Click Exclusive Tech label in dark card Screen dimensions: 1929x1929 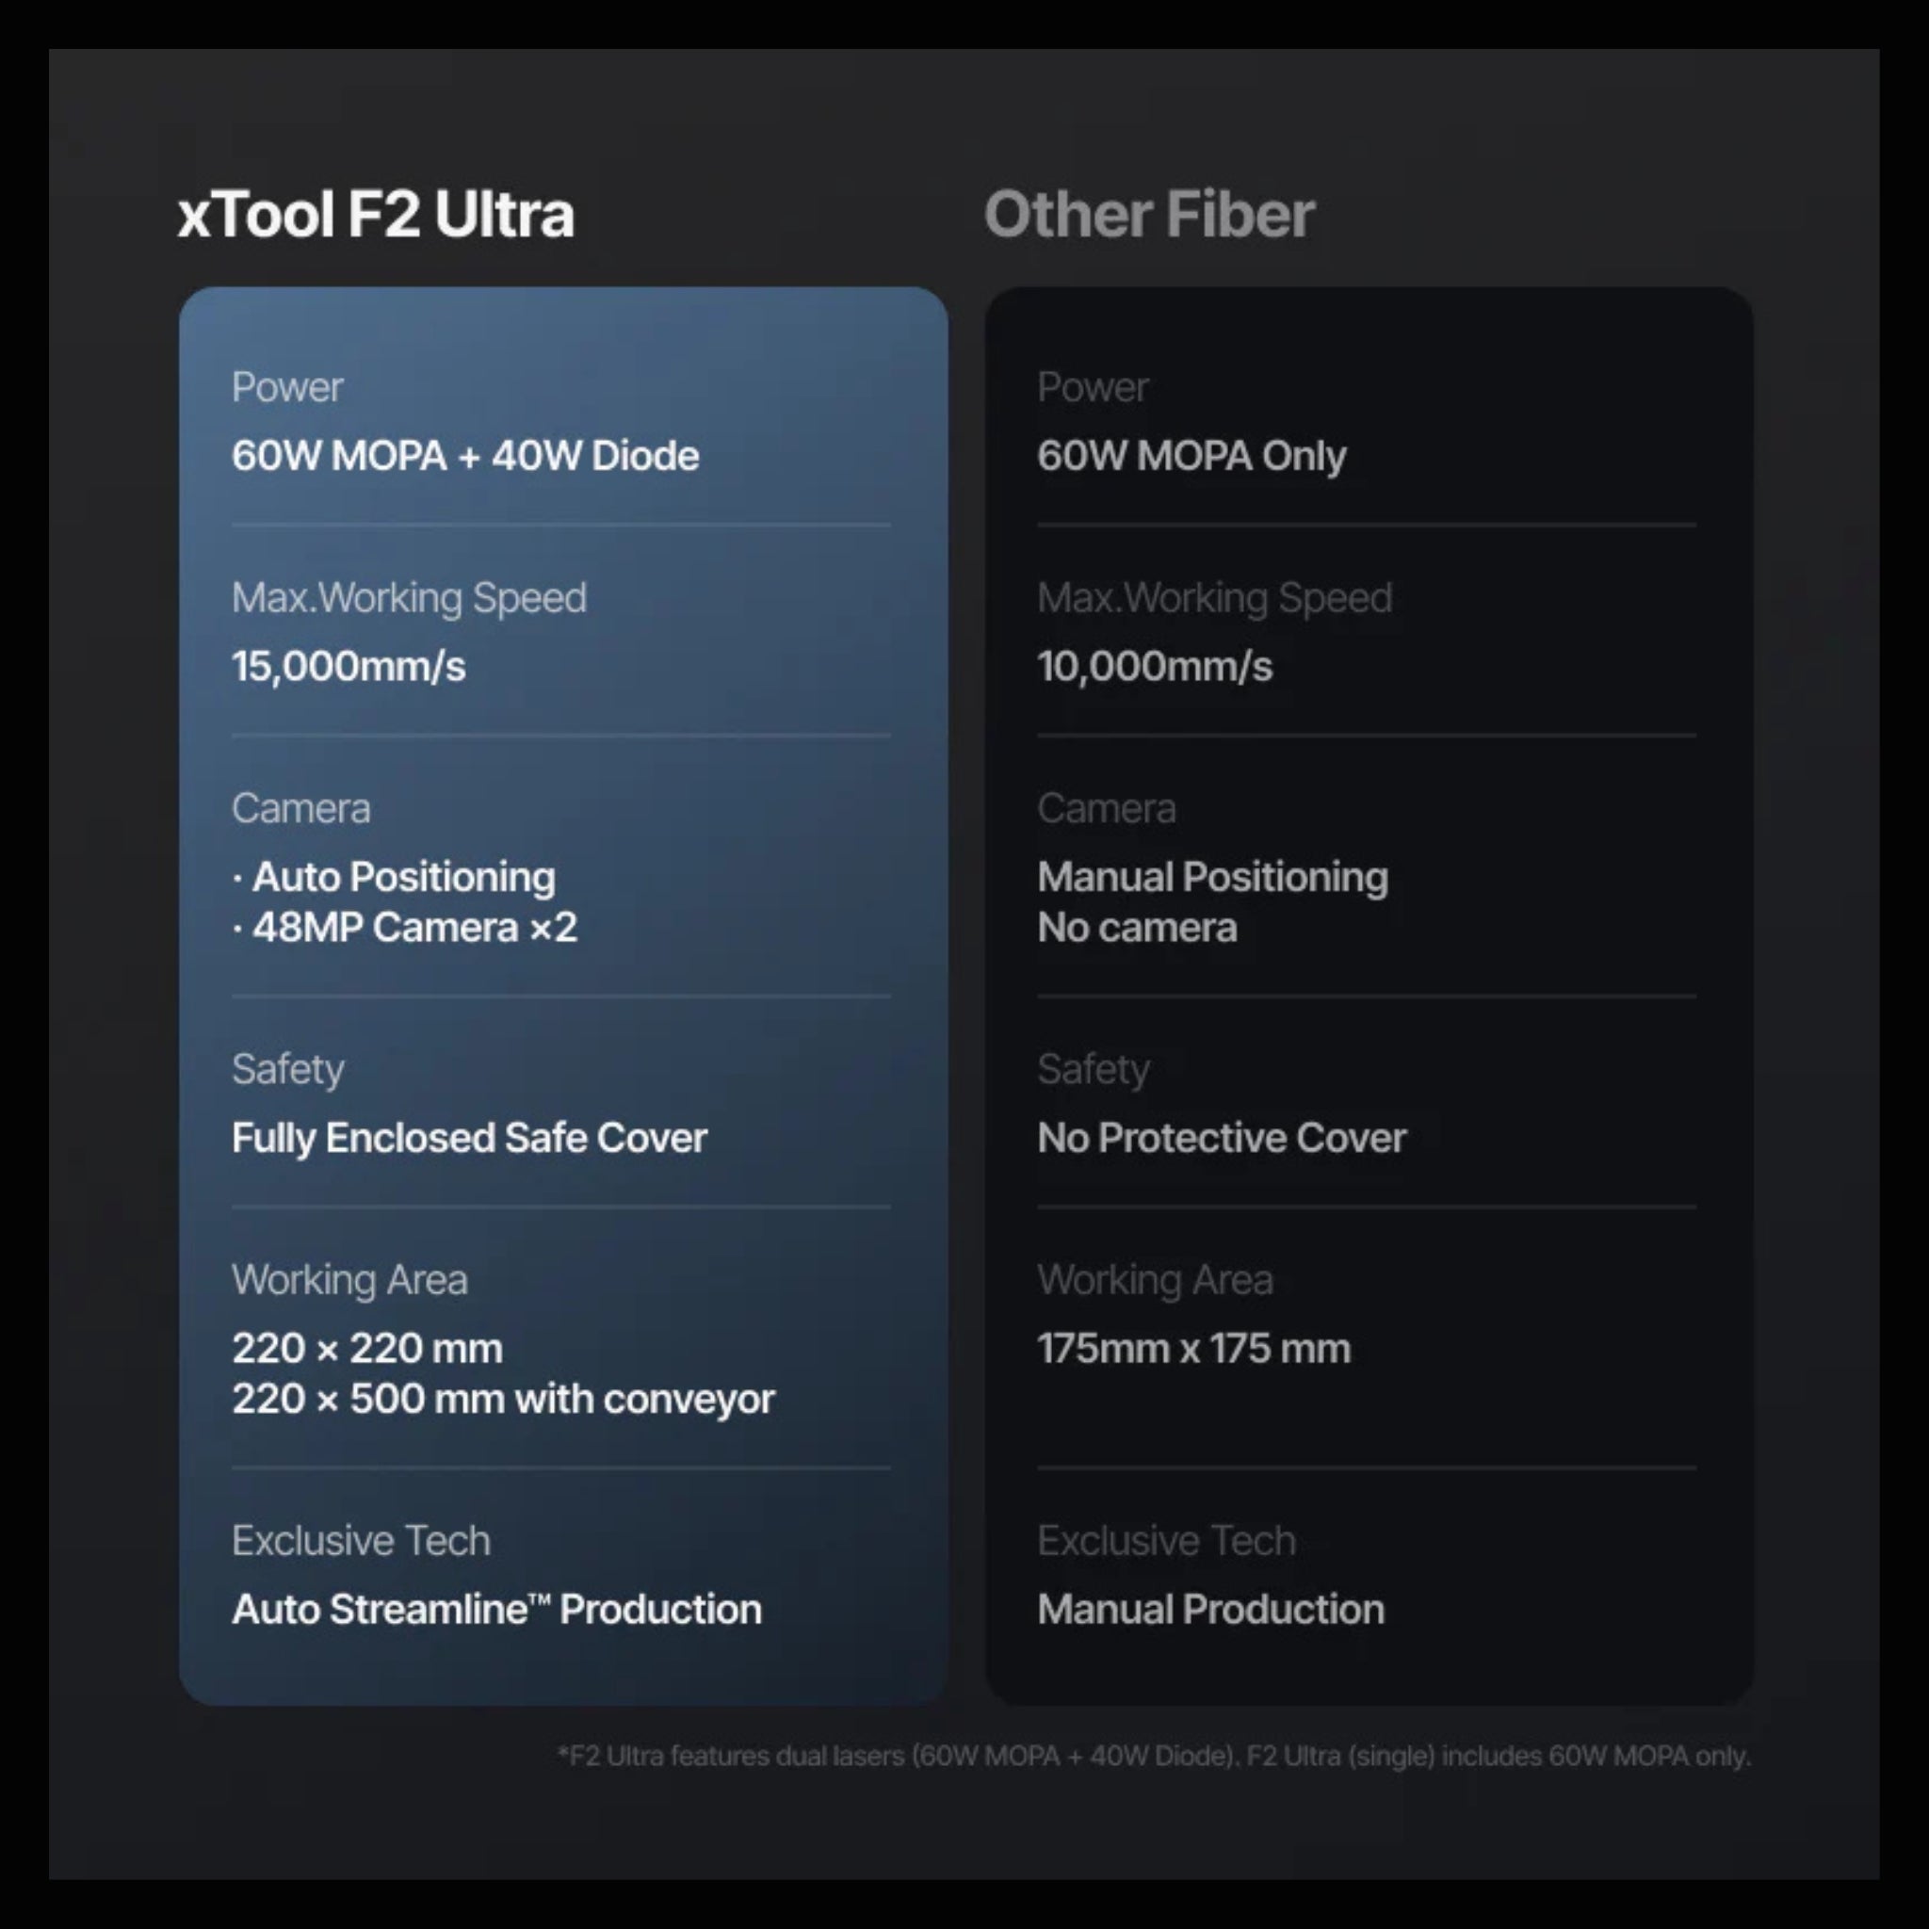pyautogui.click(x=1166, y=1541)
